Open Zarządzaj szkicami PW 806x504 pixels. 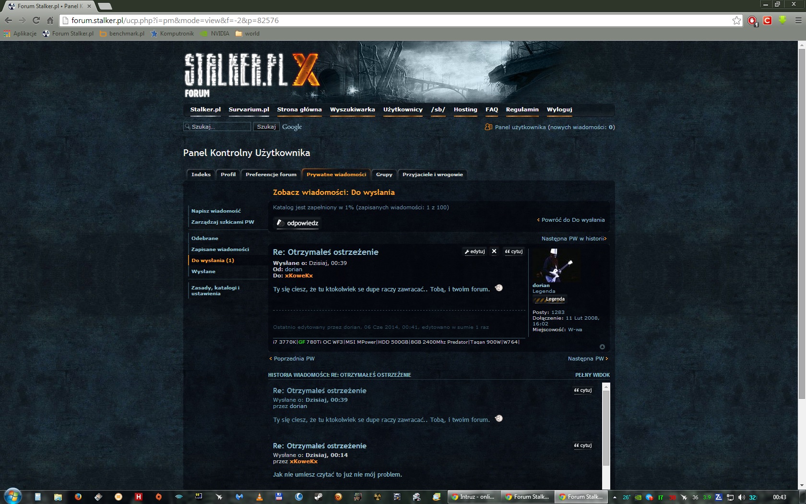(x=223, y=222)
